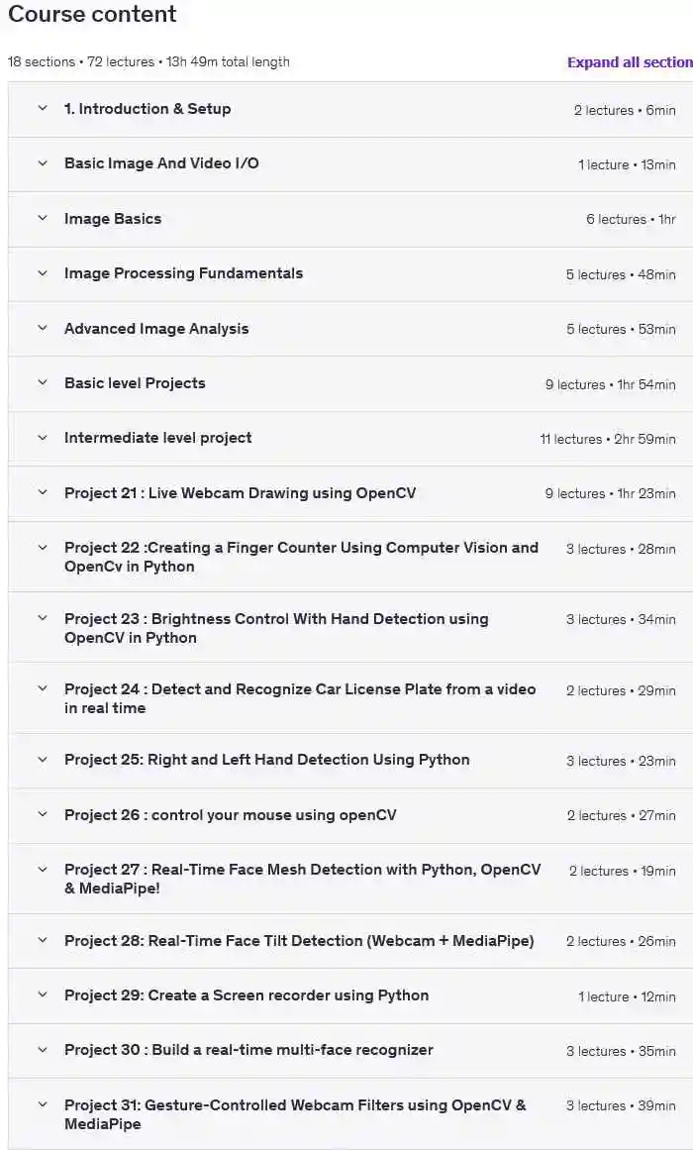This screenshot has height=1150, width=693.
Task: Expand Project 21 Live Webcam Drawing chevron
Action: (43, 493)
